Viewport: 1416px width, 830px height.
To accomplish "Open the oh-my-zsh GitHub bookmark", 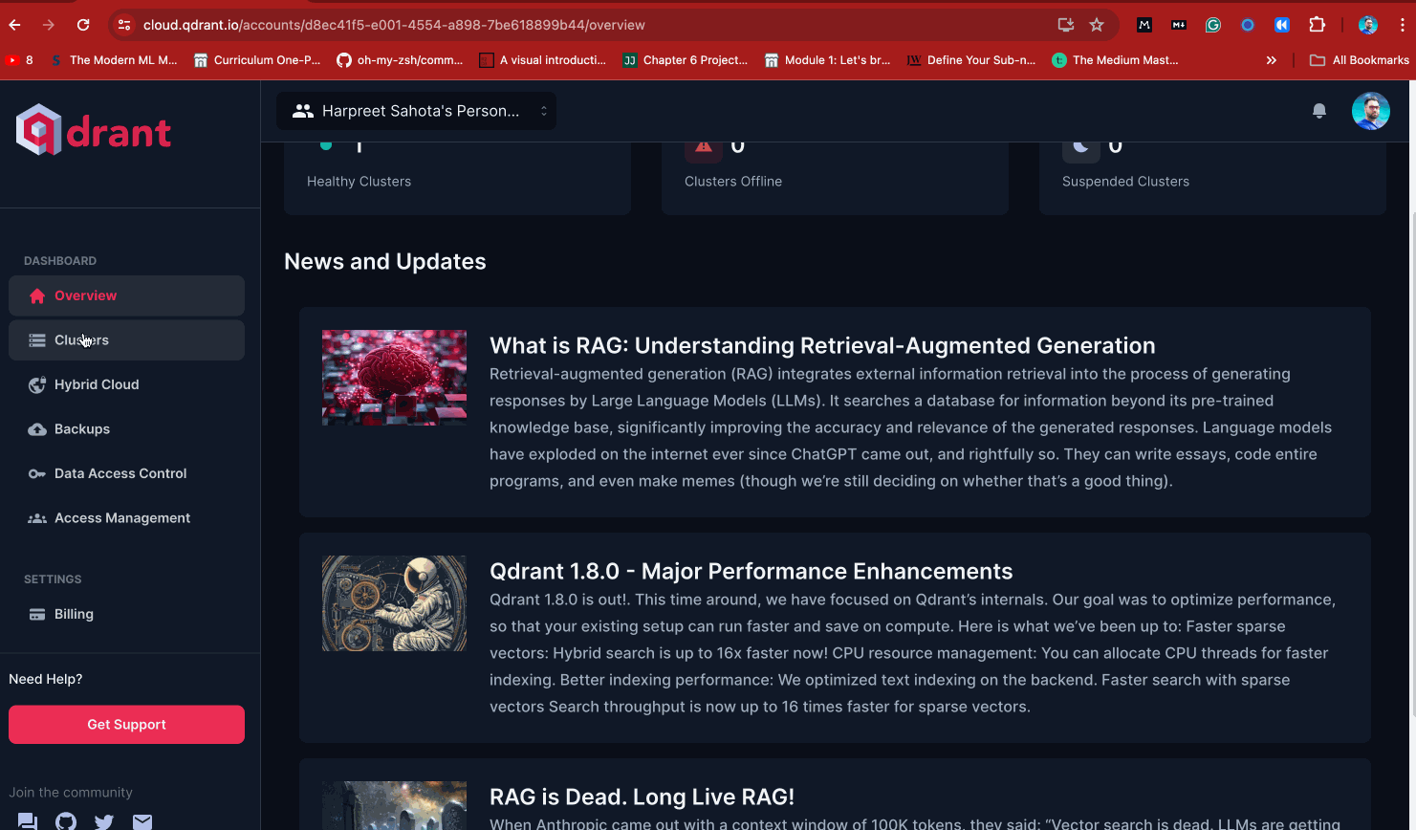I will tap(400, 60).
